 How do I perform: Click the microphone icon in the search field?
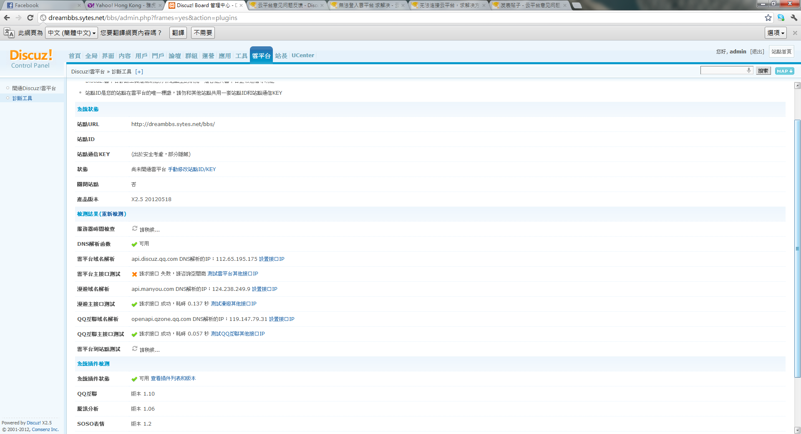(x=749, y=71)
